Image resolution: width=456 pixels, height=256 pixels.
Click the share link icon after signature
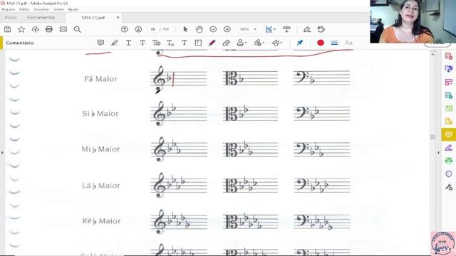tap(321, 29)
